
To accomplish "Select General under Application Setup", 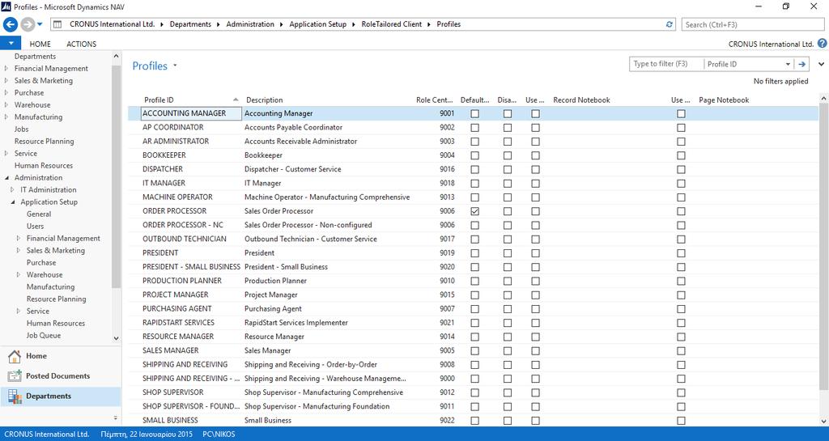I will (x=39, y=214).
